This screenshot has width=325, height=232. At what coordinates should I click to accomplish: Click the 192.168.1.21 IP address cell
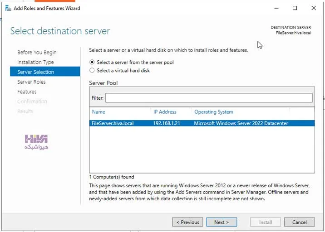(167, 123)
